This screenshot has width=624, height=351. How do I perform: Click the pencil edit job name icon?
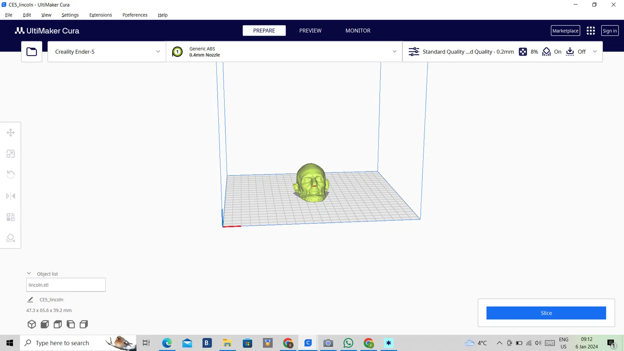[x=30, y=300]
